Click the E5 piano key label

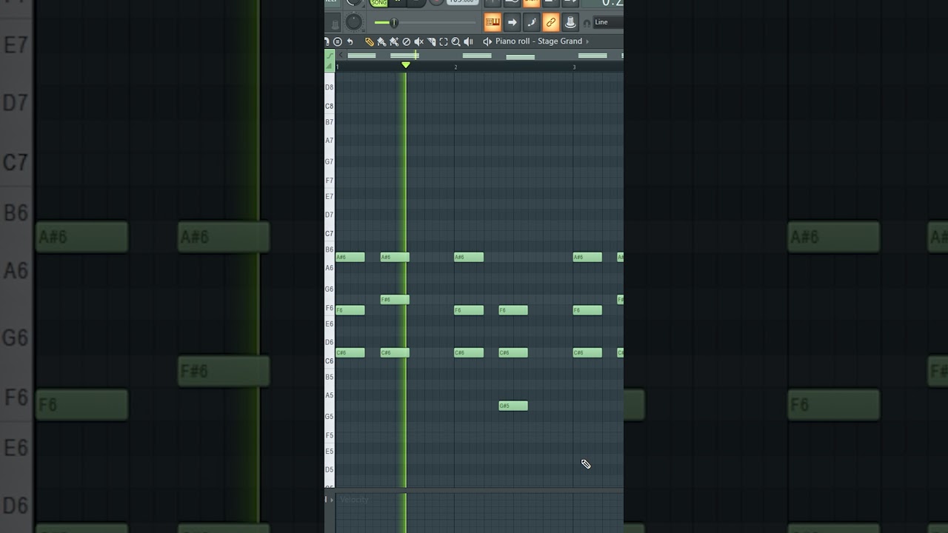tap(330, 452)
